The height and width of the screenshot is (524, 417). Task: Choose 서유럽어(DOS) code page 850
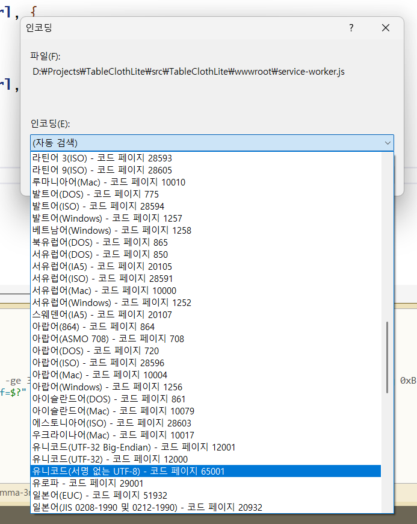[206, 254]
